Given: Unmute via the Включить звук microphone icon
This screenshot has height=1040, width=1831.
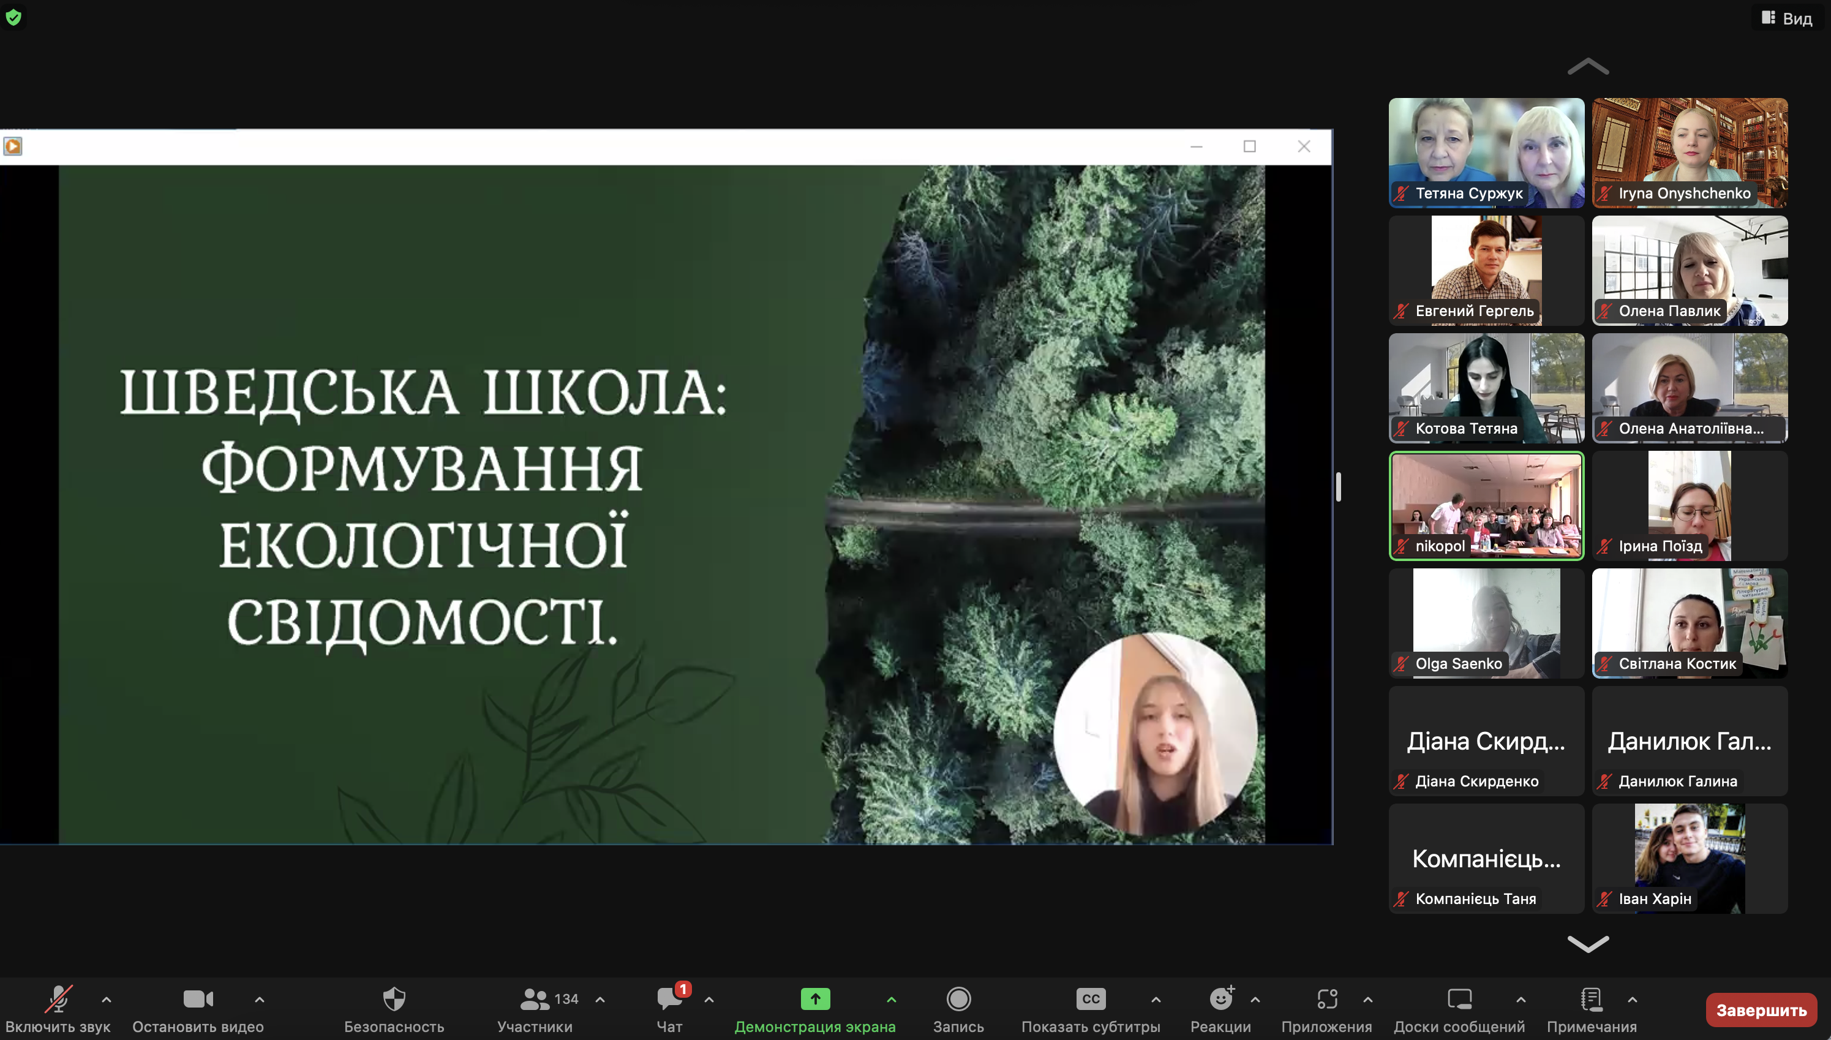Looking at the screenshot, I should point(58,998).
